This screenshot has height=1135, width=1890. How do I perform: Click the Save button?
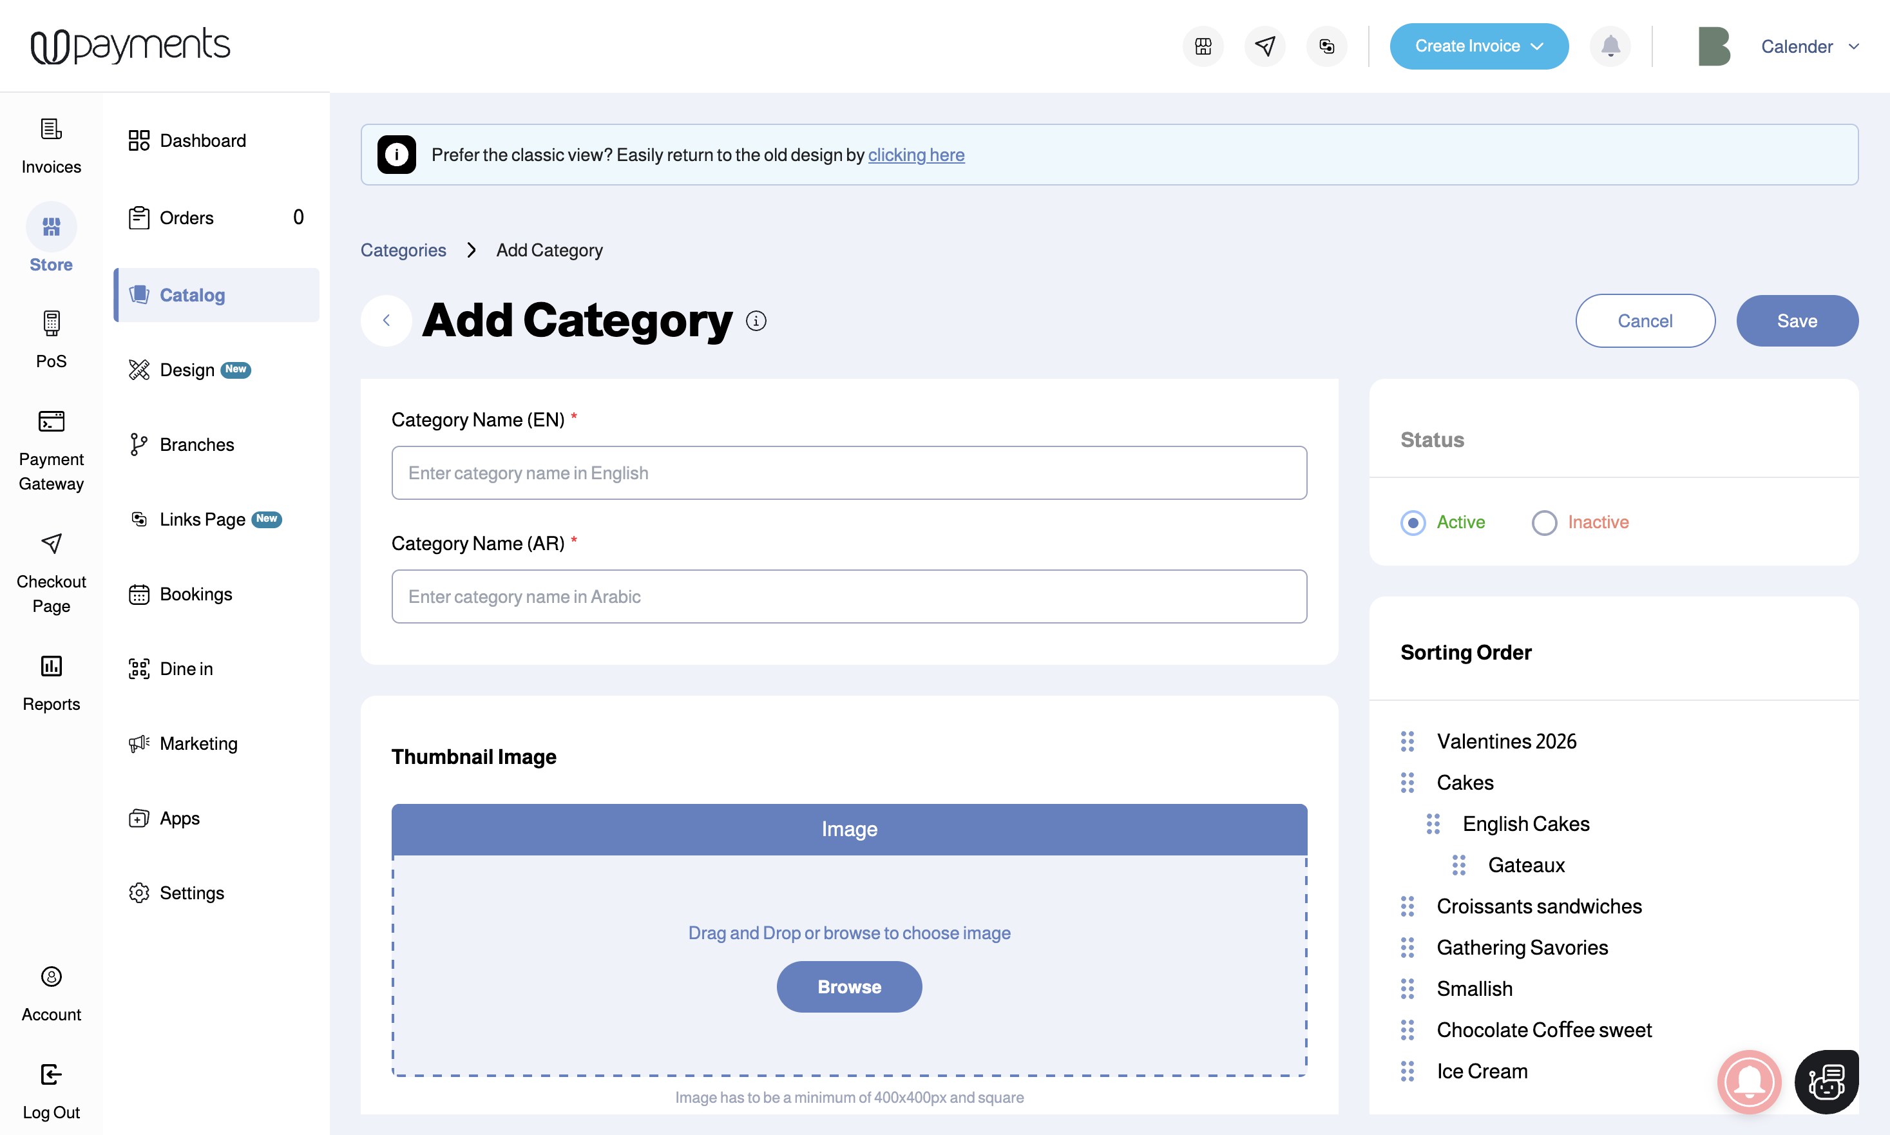[1797, 321]
